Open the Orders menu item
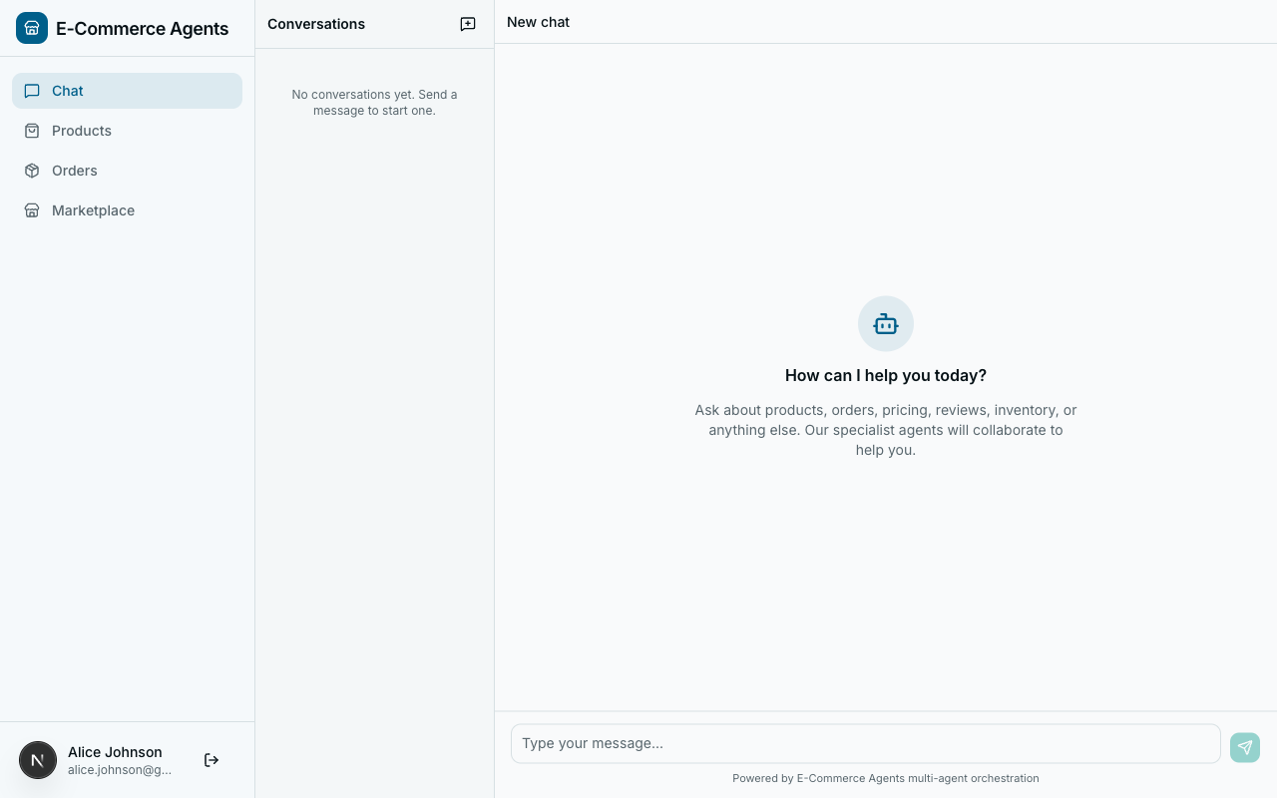This screenshot has width=1277, height=798. [74, 171]
